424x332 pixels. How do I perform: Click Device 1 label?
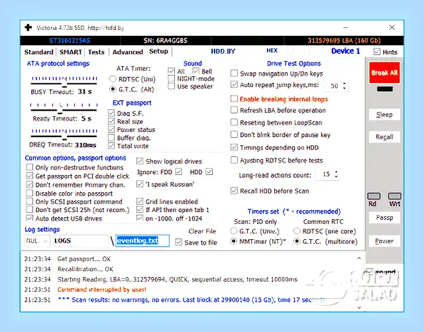[346, 51]
